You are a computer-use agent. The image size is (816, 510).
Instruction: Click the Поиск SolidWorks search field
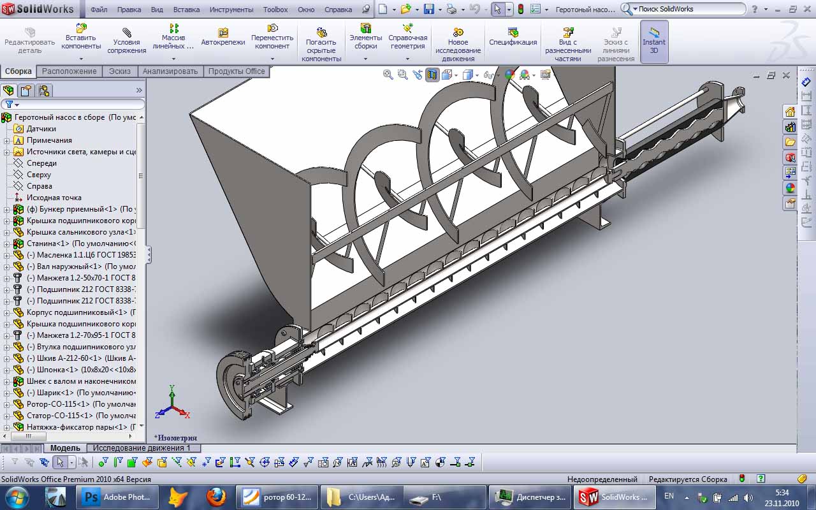(x=690, y=9)
